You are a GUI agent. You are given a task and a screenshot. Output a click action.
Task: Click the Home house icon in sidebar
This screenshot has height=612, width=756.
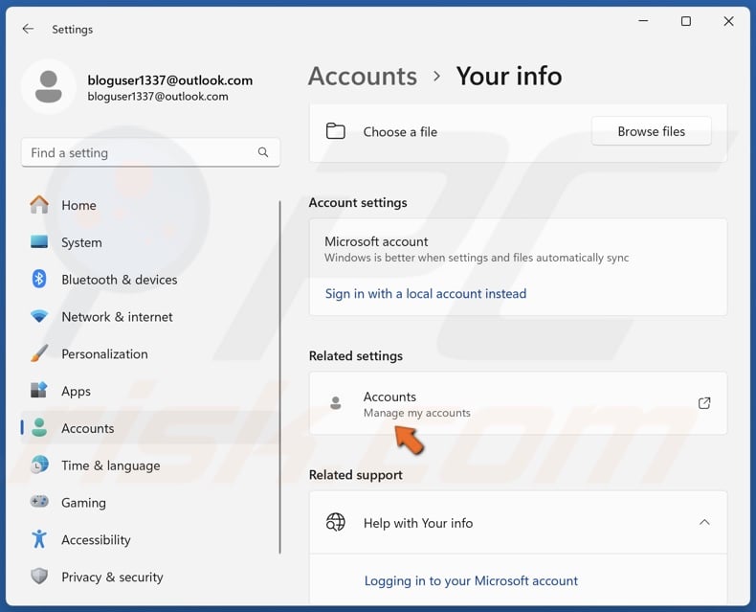point(39,205)
